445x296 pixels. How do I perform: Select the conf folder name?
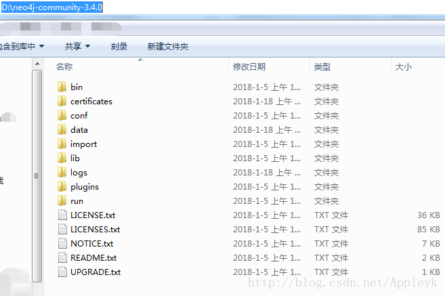[79, 116]
